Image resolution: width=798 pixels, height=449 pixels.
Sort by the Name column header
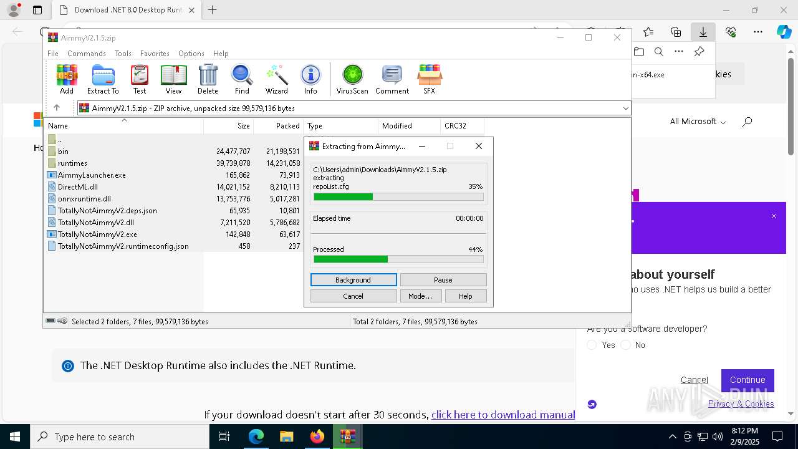[x=123, y=125]
